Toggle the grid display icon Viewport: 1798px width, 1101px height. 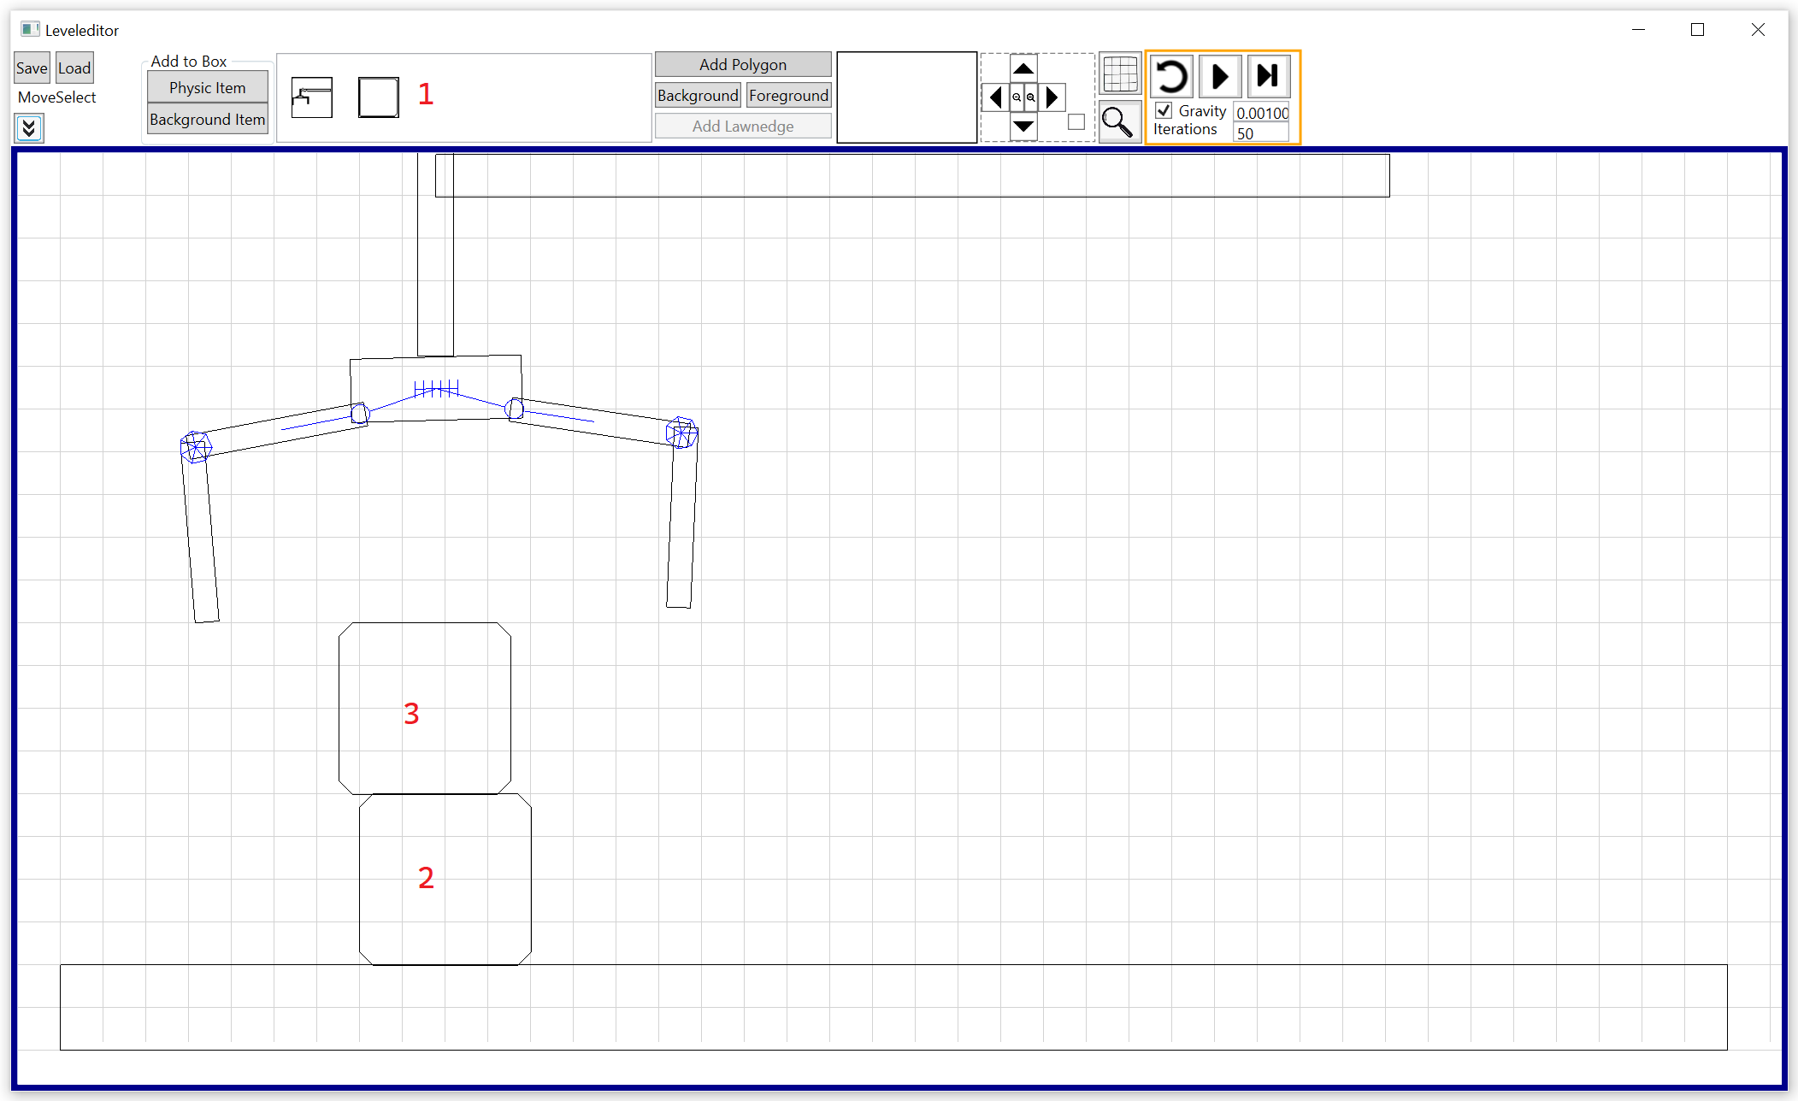[1119, 75]
